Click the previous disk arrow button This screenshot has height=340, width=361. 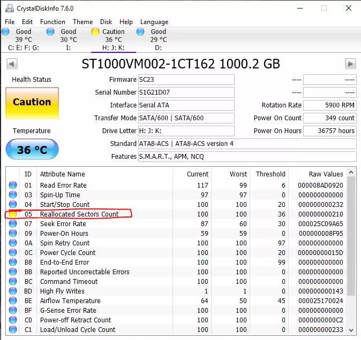(x=12, y=64)
